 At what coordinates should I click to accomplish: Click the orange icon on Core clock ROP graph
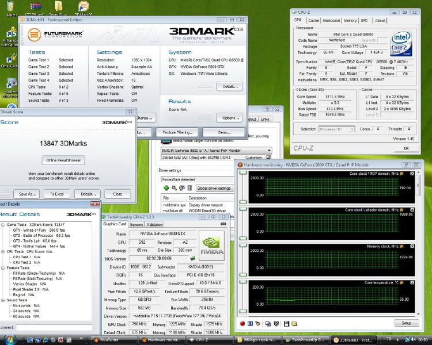[x=401, y=174]
